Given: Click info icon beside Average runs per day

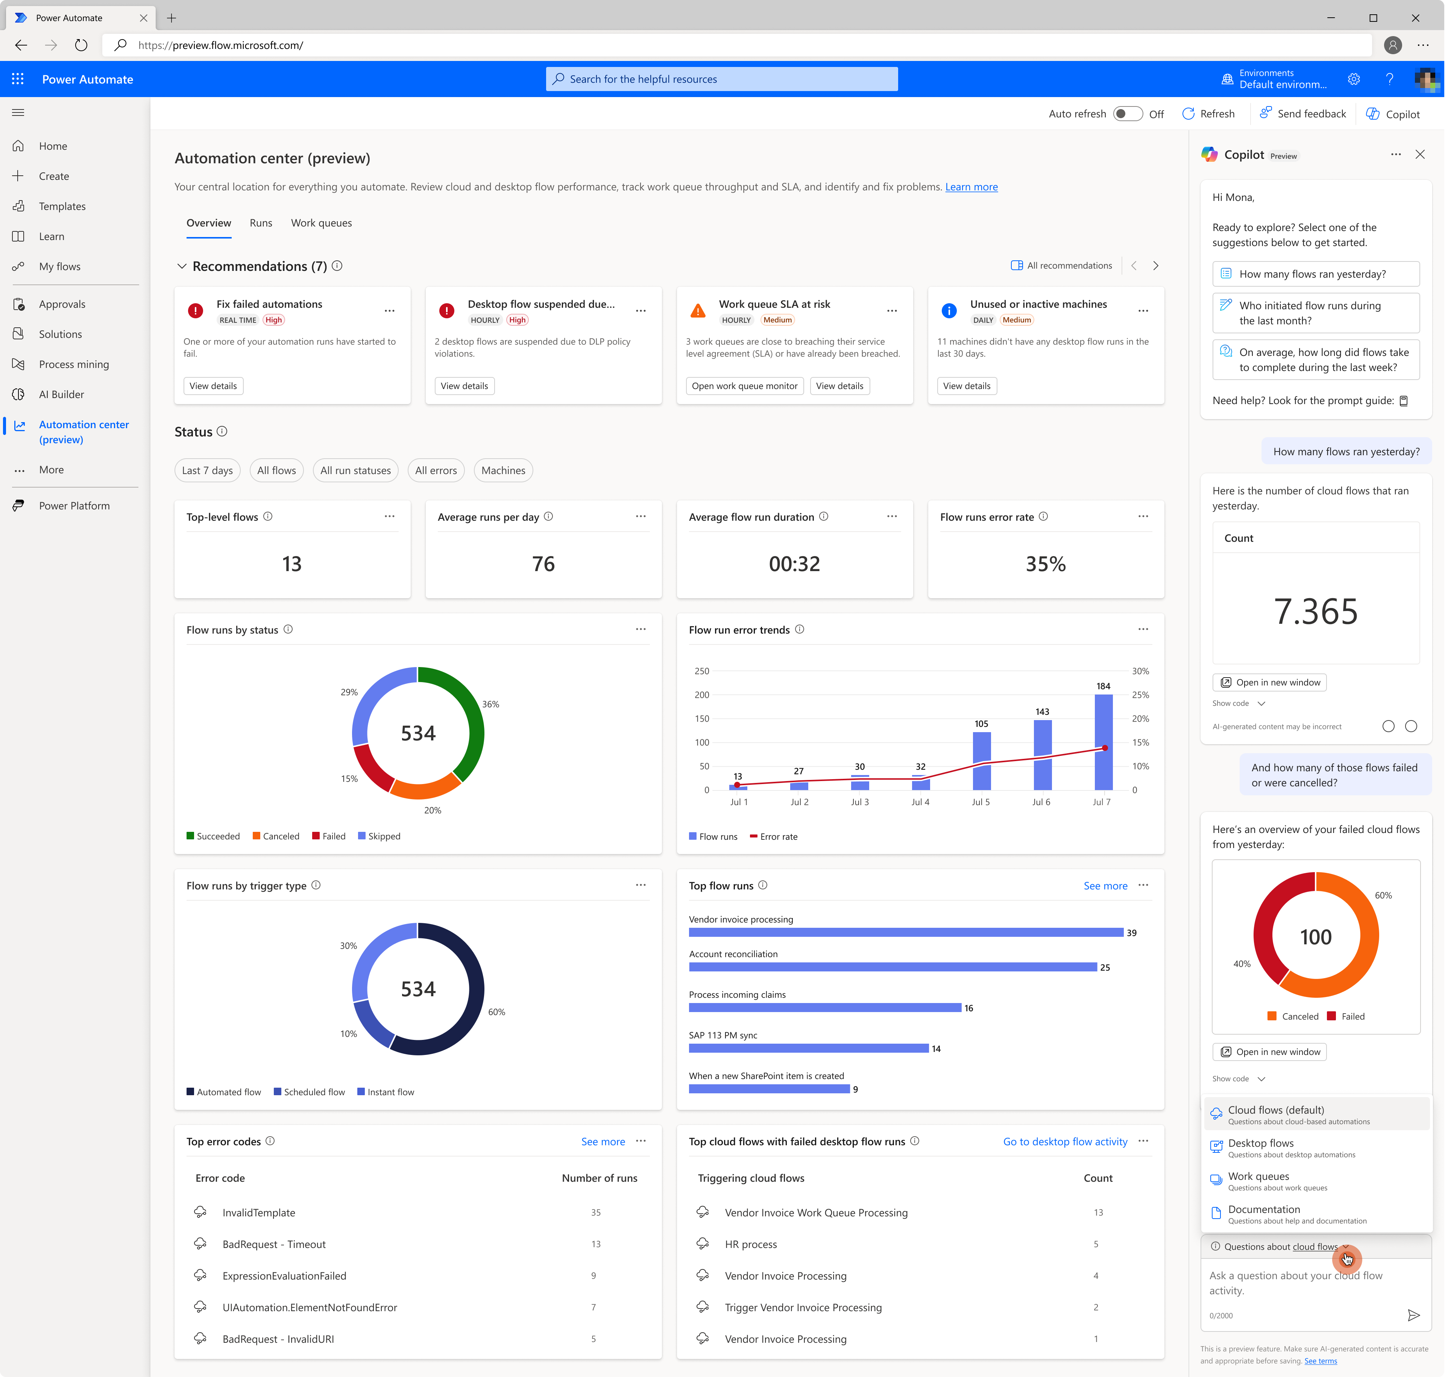Looking at the screenshot, I should 549,517.
